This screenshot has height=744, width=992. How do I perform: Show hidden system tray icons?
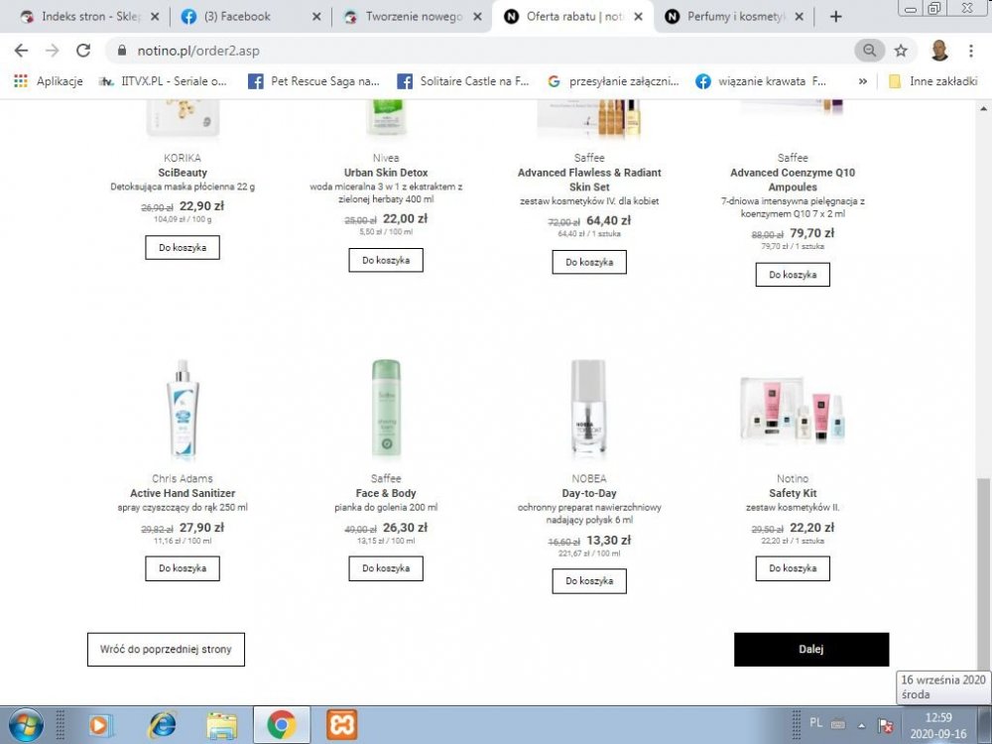pos(861,725)
